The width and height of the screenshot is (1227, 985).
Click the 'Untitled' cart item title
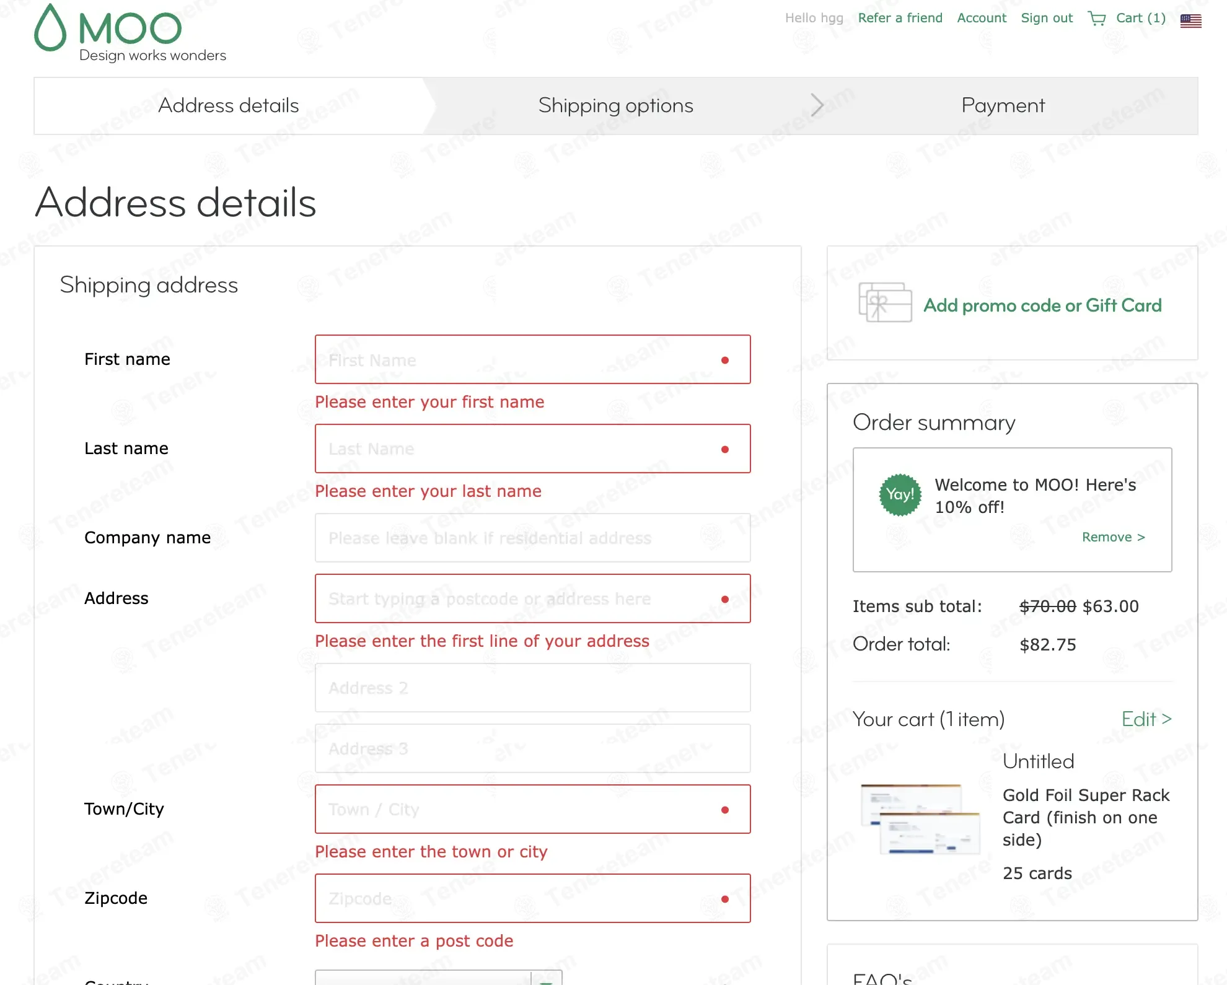coord(1039,761)
